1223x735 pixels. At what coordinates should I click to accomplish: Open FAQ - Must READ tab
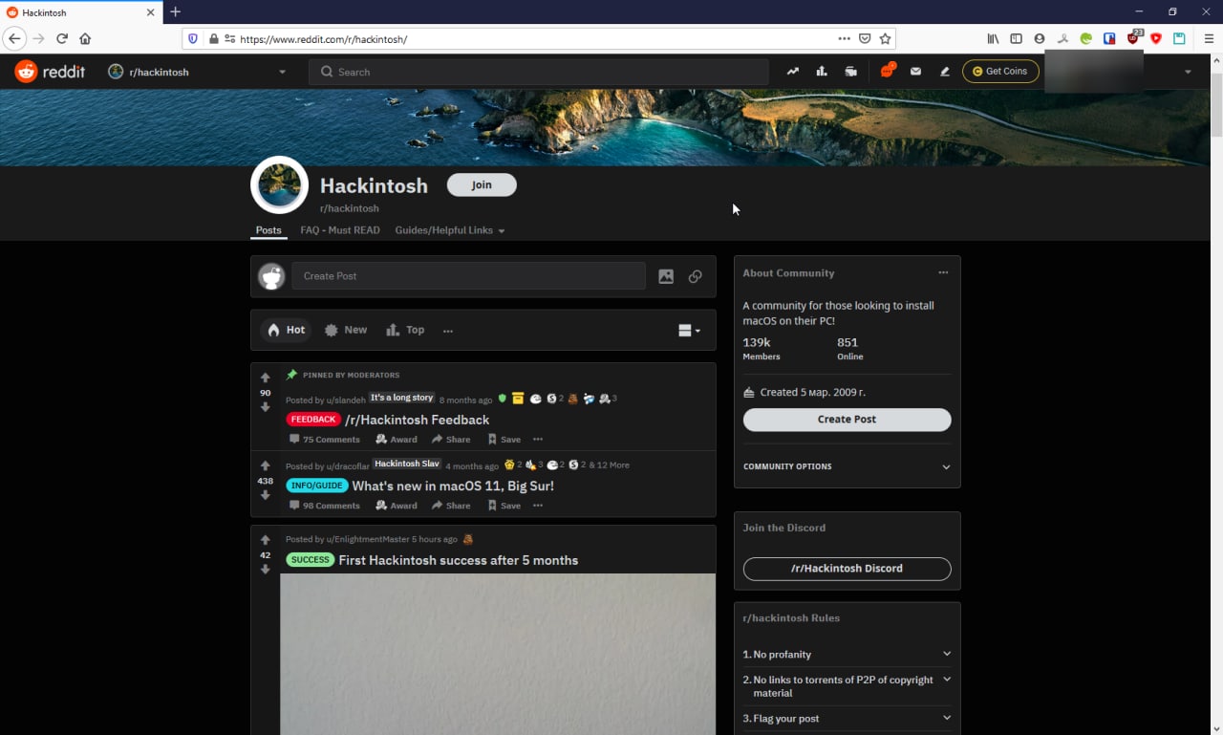click(340, 230)
